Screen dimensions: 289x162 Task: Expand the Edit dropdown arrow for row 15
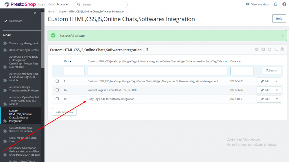point(277,99)
